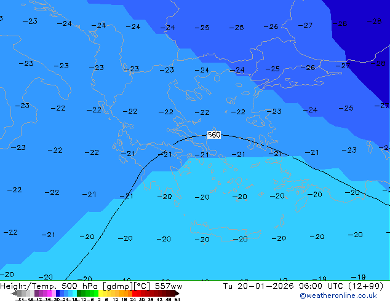Click the dark purple legend swatch near -42
390x301 pixels.
(36, 293)
